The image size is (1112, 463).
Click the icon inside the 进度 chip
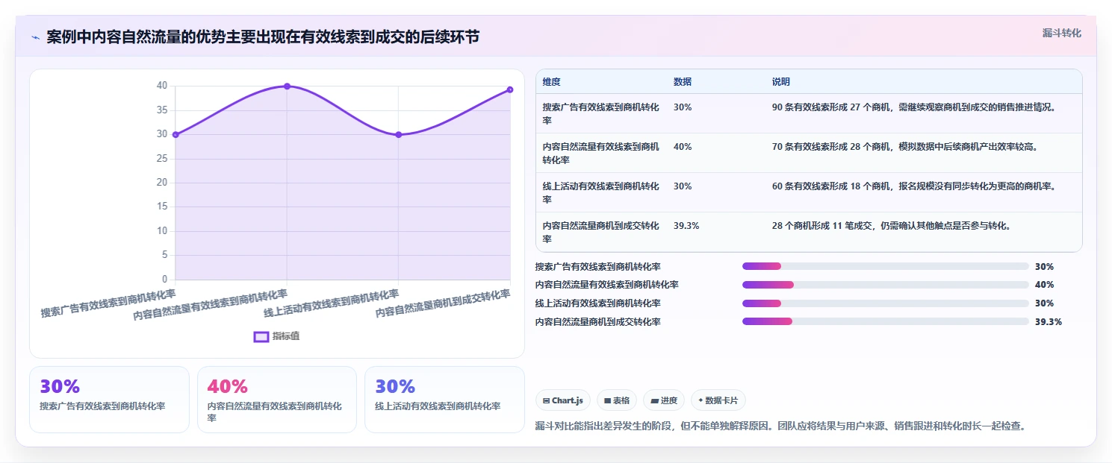(x=654, y=401)
